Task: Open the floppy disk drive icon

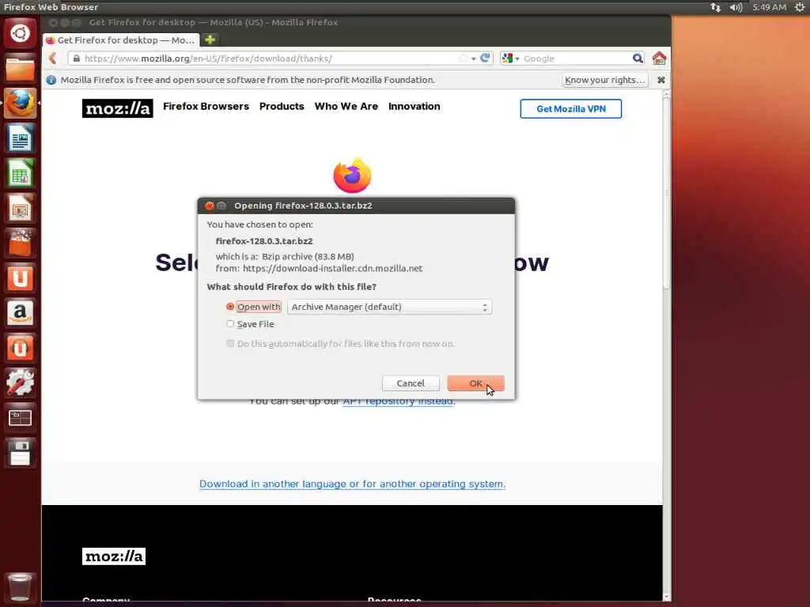Action: [x=20, y=453]
